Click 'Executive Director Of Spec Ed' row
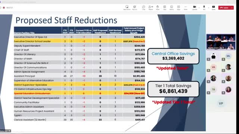Image resolution: width=239 pixels, height=134 pixels. pyautogui.click(x=80, y=37)
